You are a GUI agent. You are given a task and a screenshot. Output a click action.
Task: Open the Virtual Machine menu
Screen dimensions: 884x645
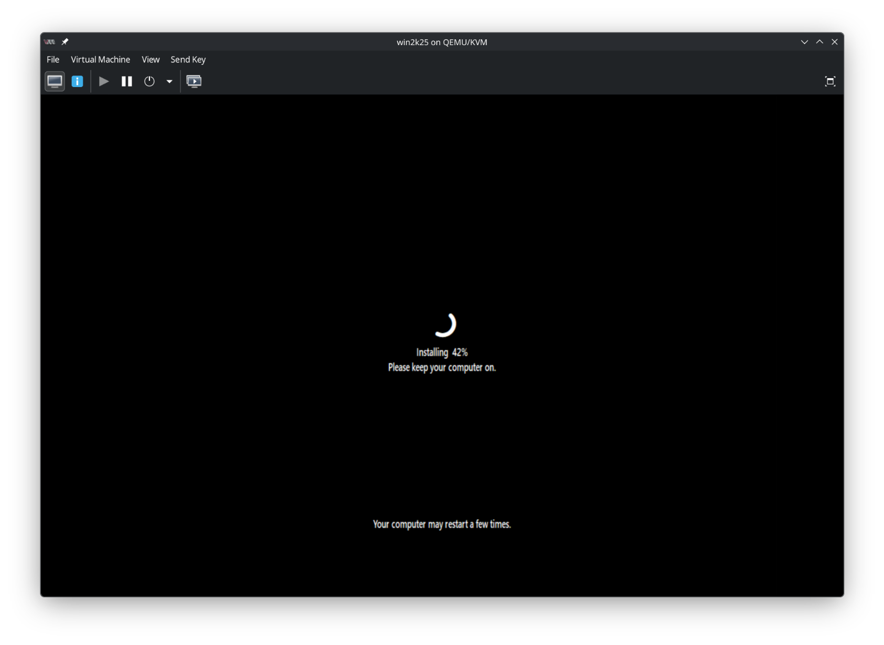tap(100, 59)
